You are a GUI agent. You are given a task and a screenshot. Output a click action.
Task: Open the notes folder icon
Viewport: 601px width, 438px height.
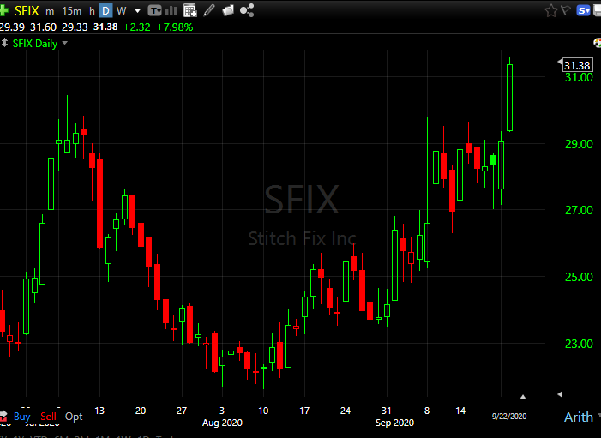tap(228, 11)
